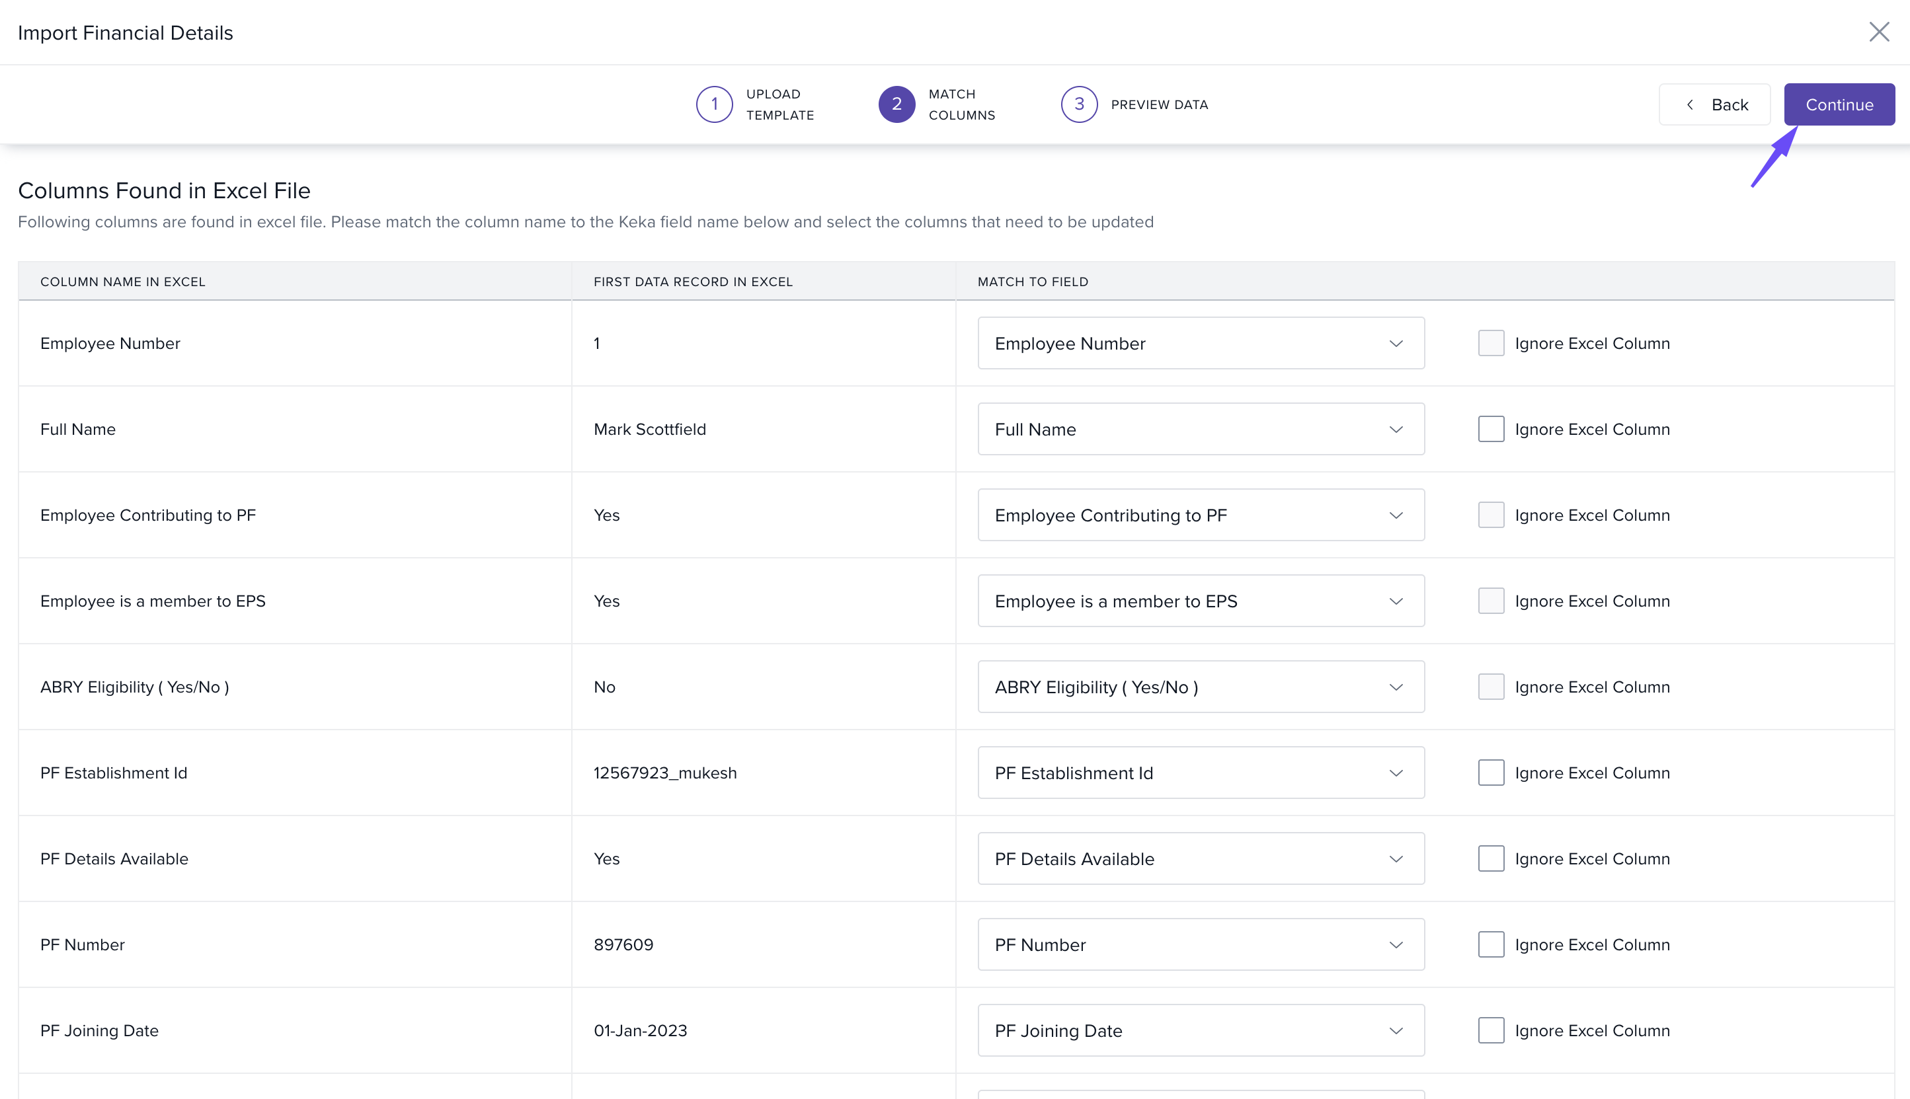Image resolution: width=1910 pixels, height=1099 pixels.
Task: Click the PF Joining Date chevron arrow
Action: click(1395, 1031)
